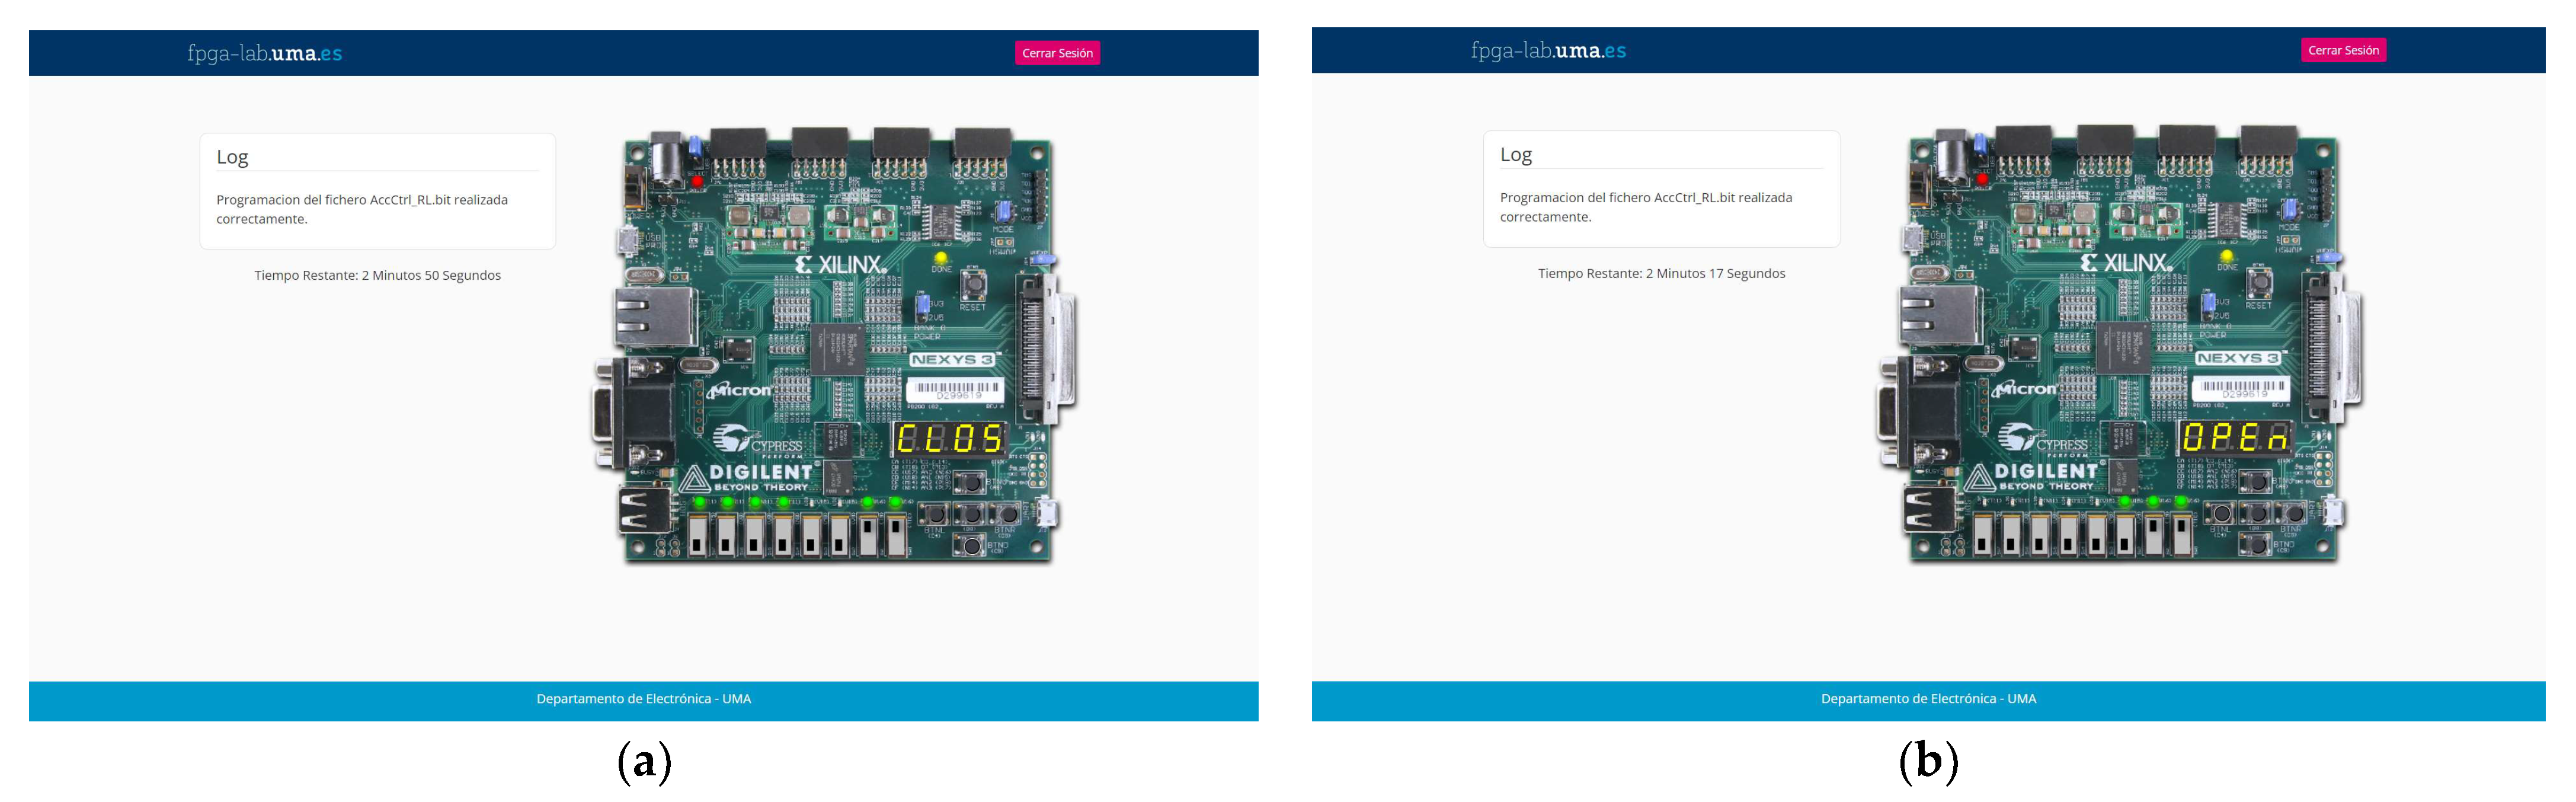Toggle third-from-left switch SW5 in panel (a)
This screenshot has width=2576, height=802.
756,536
